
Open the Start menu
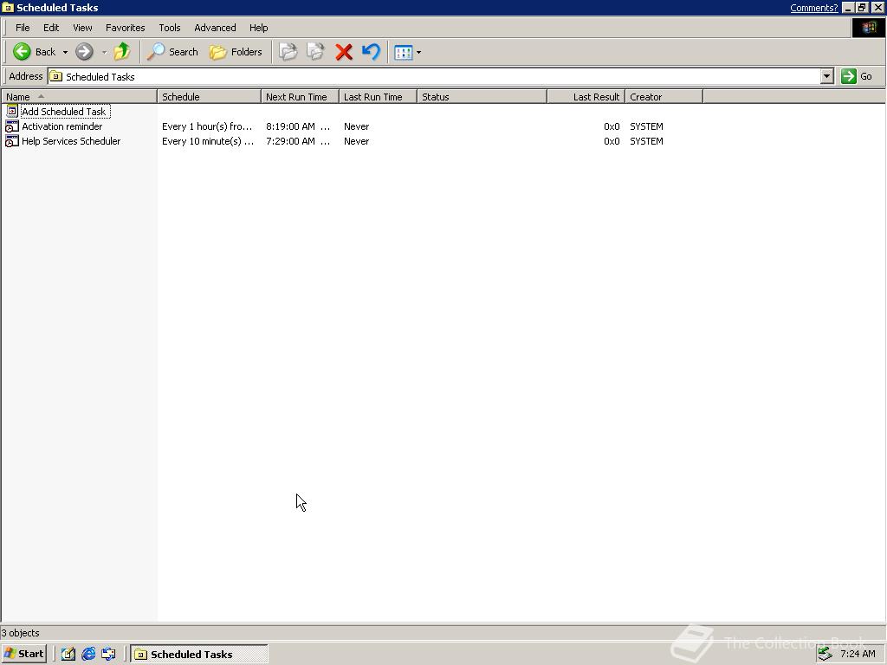click(23, 655)
